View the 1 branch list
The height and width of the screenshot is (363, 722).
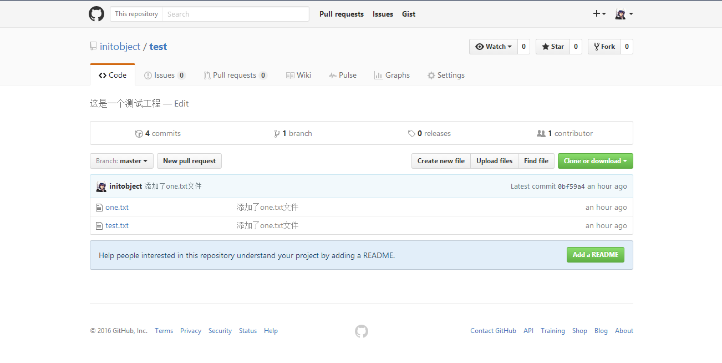coord(293,133)
